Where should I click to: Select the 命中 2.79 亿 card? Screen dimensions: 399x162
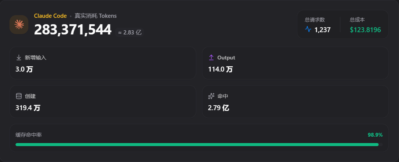click(295, 102)
